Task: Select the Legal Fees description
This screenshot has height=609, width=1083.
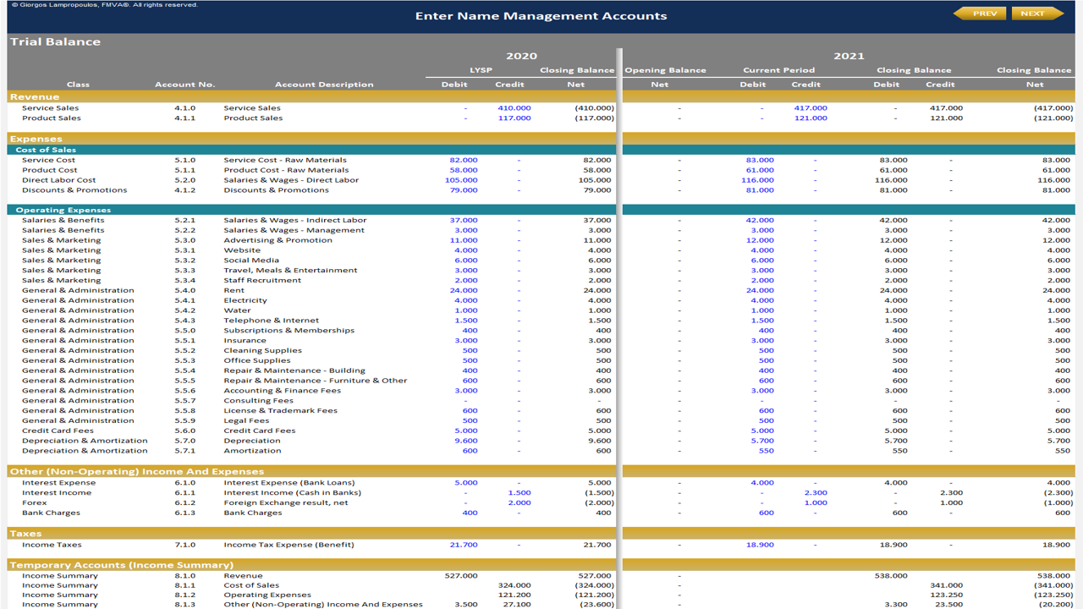Action: (x=246, y=421)
